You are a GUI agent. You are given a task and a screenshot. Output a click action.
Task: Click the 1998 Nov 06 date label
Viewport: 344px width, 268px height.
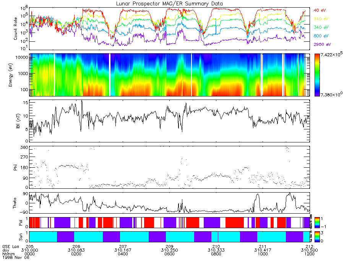click(16, 257)
